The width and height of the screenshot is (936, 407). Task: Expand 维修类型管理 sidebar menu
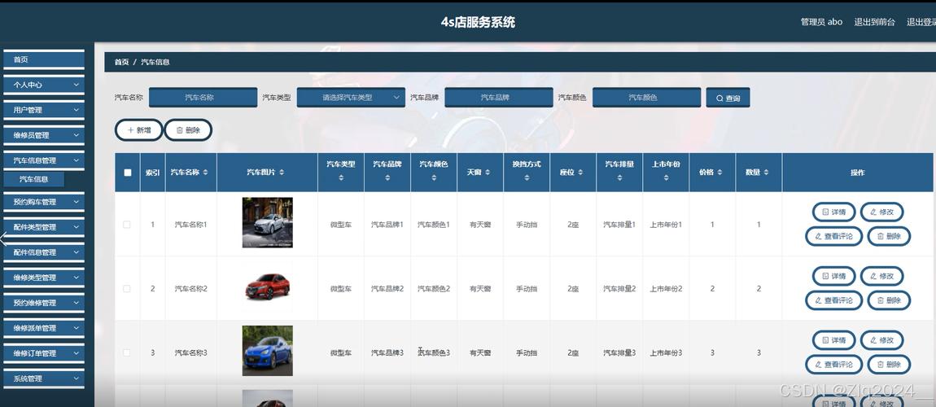tap(44, 278)
